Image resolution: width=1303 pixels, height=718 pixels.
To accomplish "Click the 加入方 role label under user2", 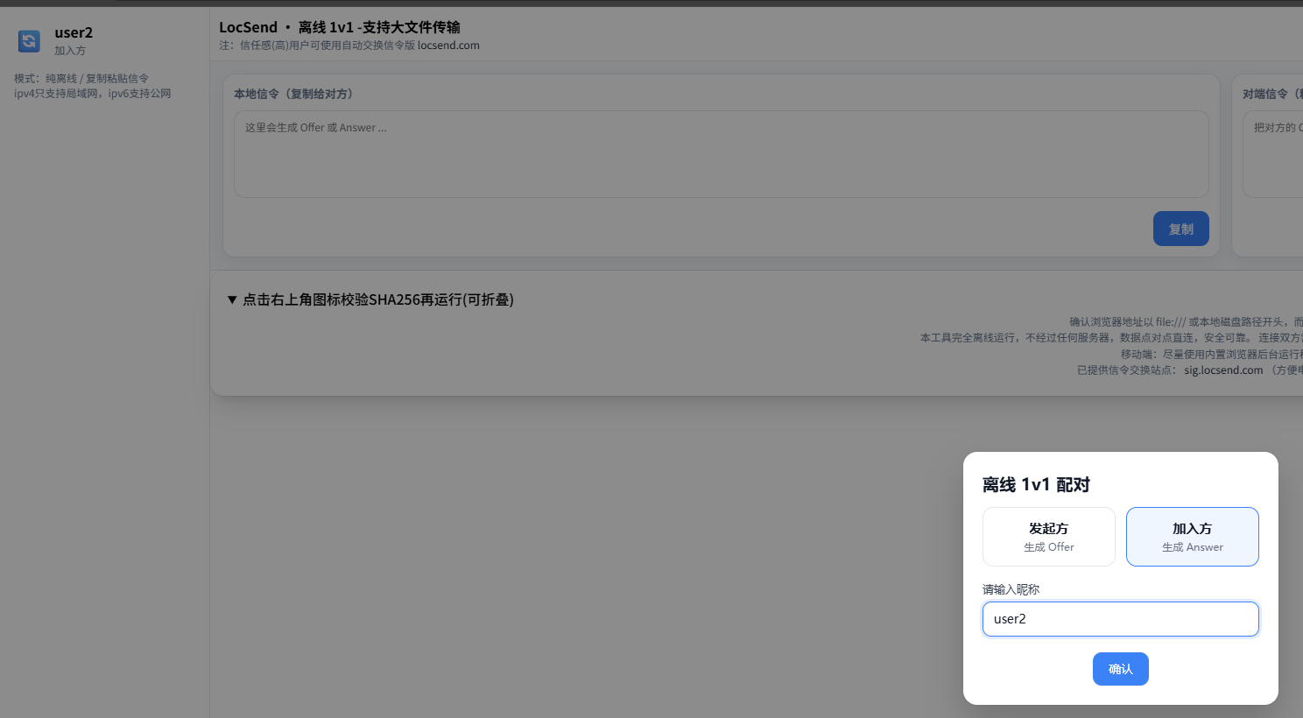I will [70, 51].
